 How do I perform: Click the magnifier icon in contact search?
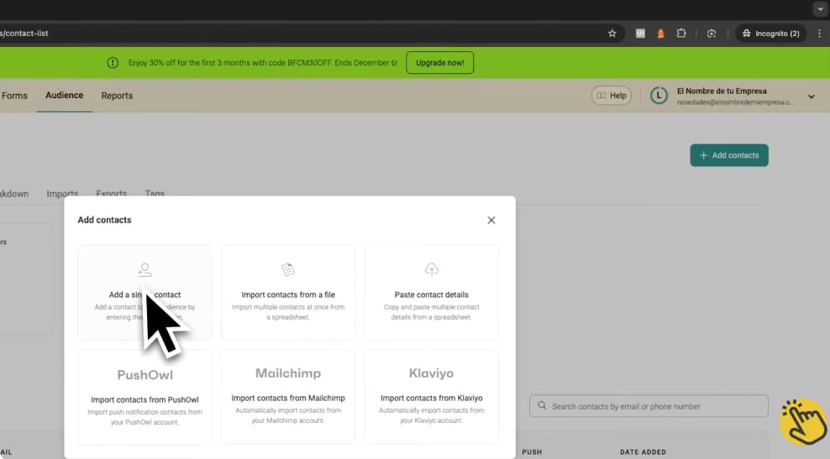point(542,405)
